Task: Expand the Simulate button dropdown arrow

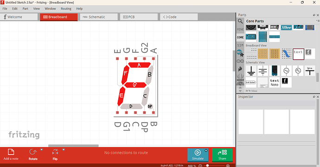Action: pyautogui.click(x=206, y=151)
